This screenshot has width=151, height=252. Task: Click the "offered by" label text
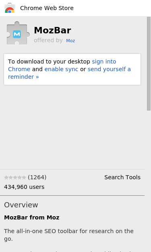pos(48,40)
